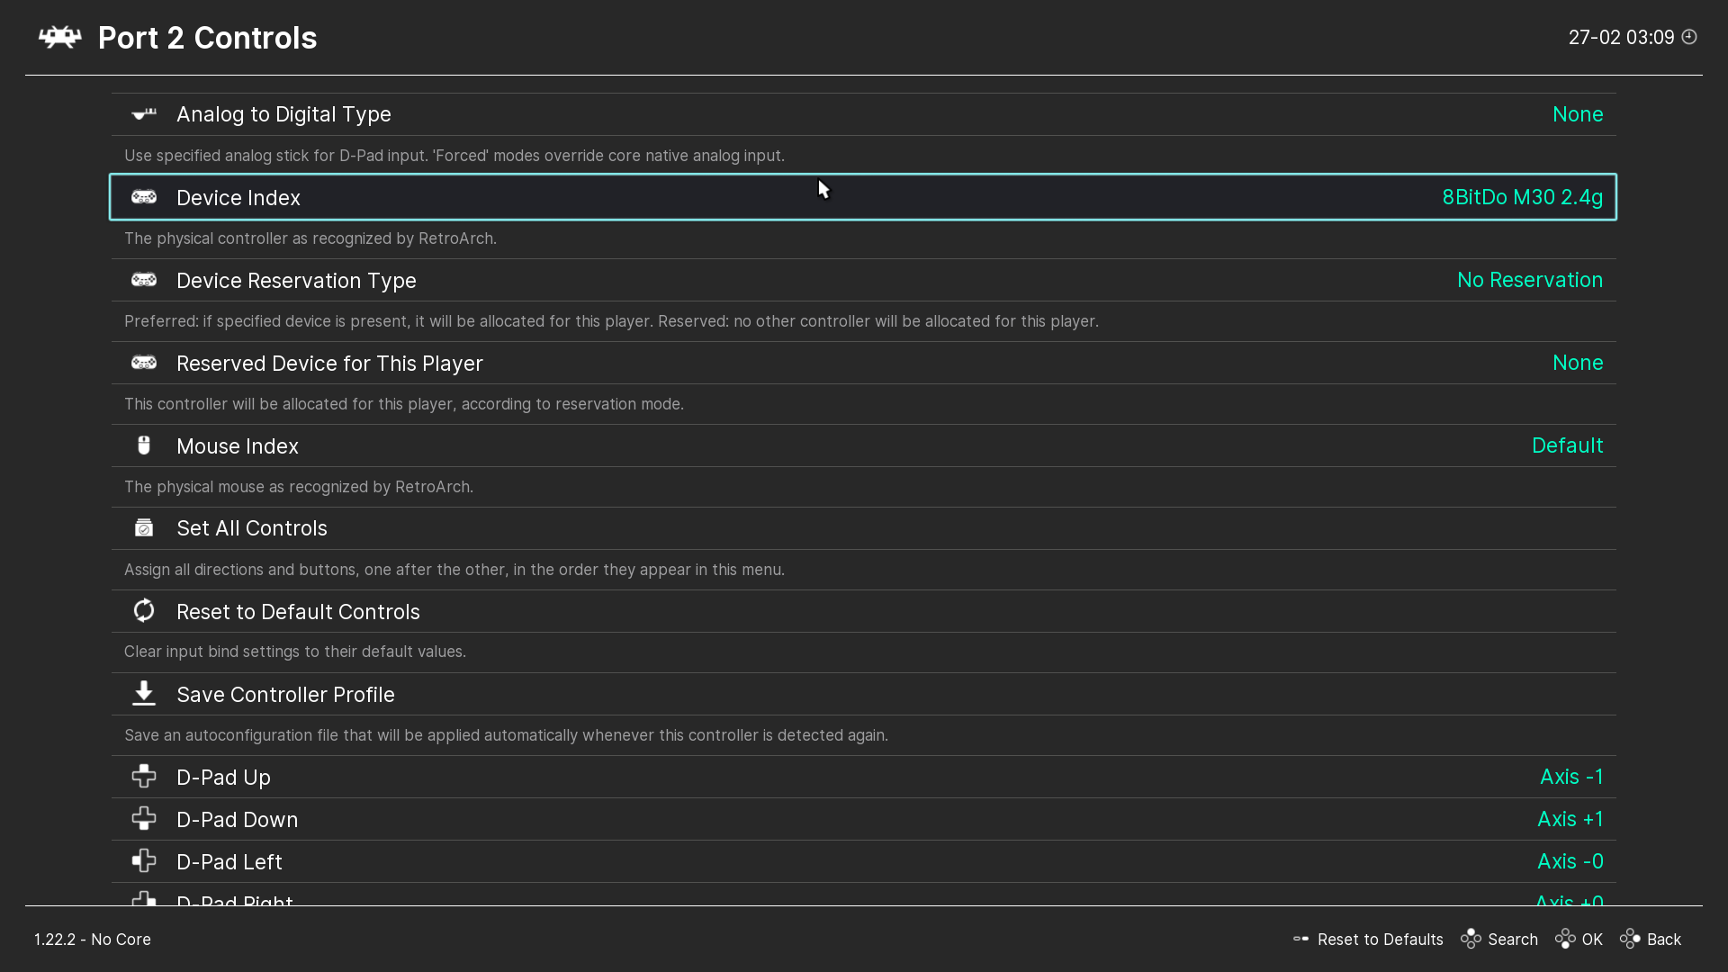Click the Analog to Digital Type icon
Screen dimensions: 1728x972
(x=144, y=114)
